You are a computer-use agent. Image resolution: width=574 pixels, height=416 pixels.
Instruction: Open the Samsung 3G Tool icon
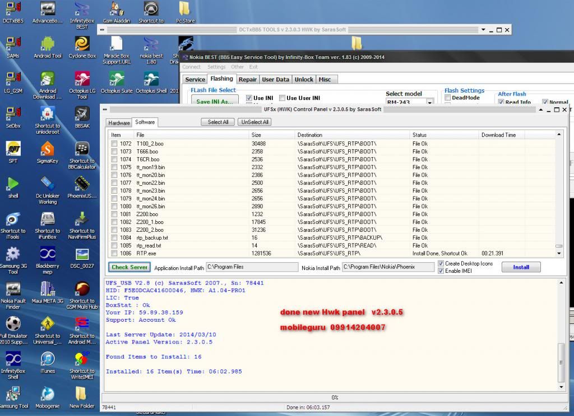click(x=13, y=260)
